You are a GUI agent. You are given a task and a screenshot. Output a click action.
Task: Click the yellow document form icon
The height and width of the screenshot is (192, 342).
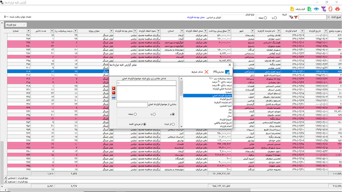point(292,9)
